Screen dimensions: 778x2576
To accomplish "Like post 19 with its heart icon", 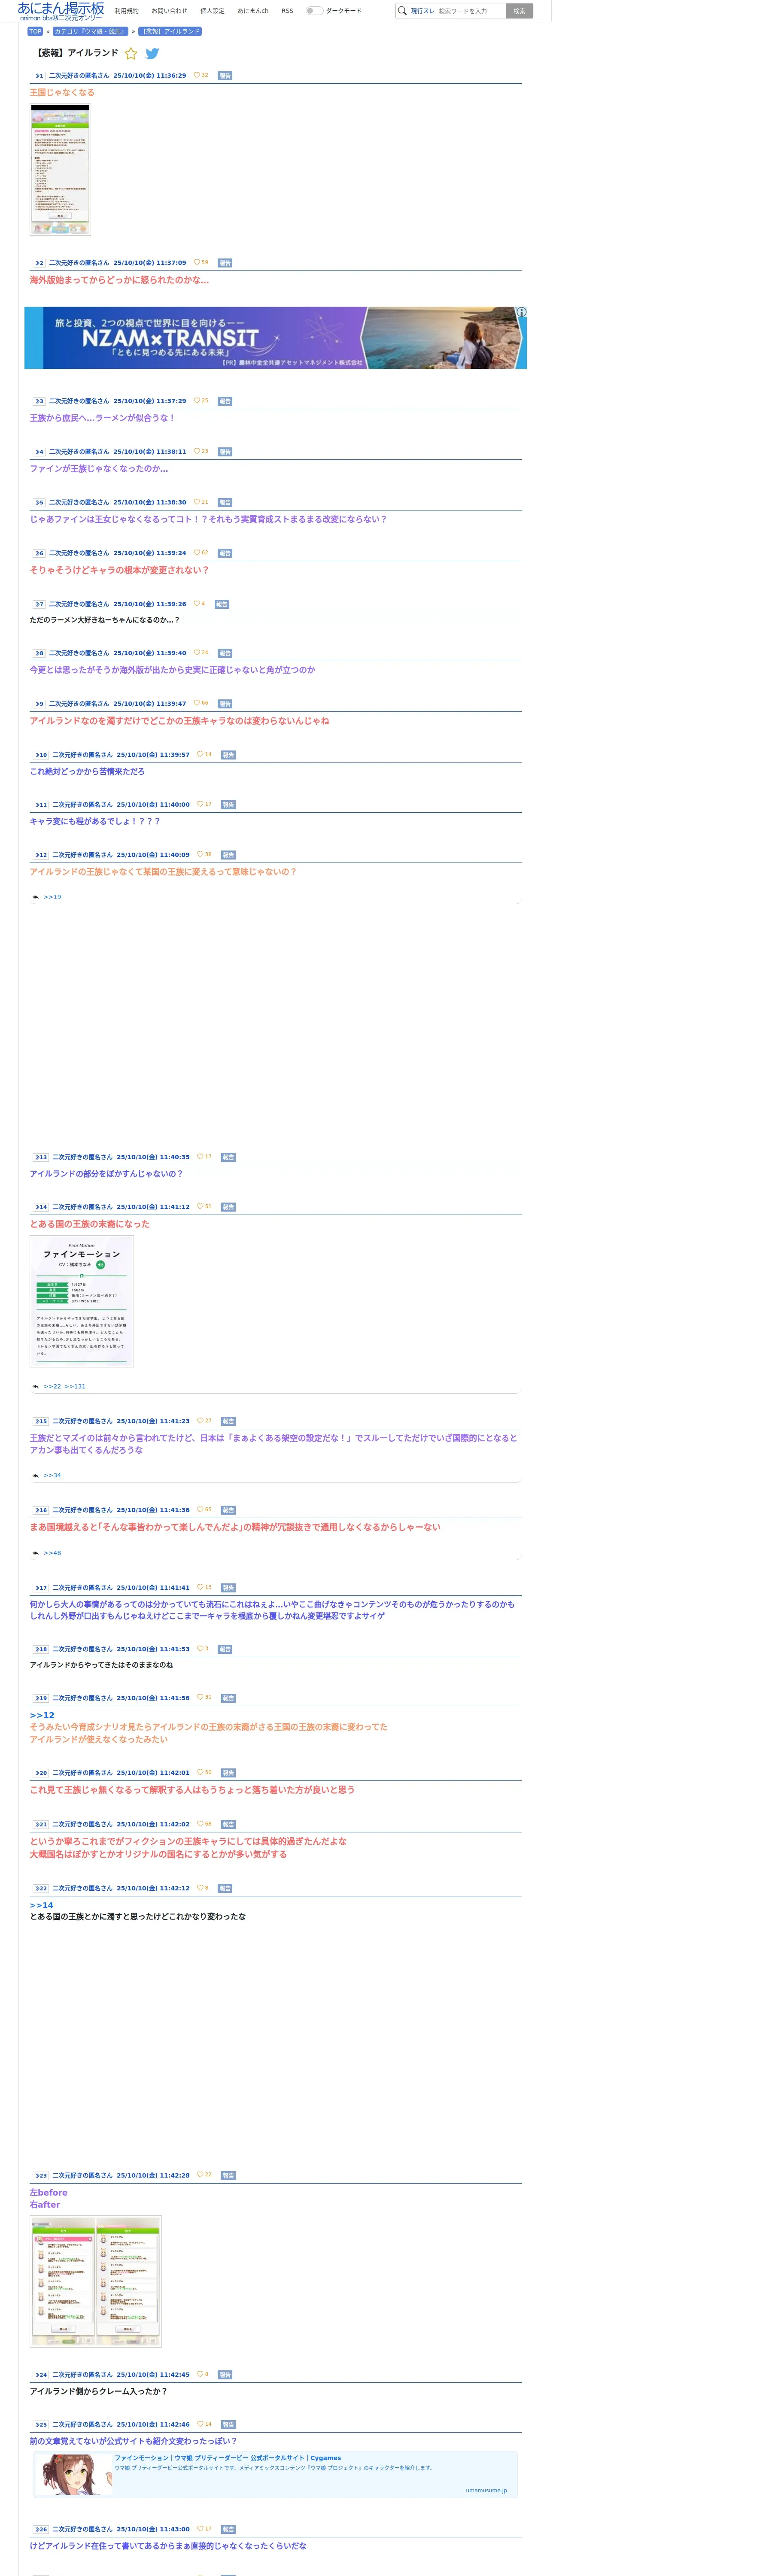I will pyautogui.click(x=200, y=1698).
